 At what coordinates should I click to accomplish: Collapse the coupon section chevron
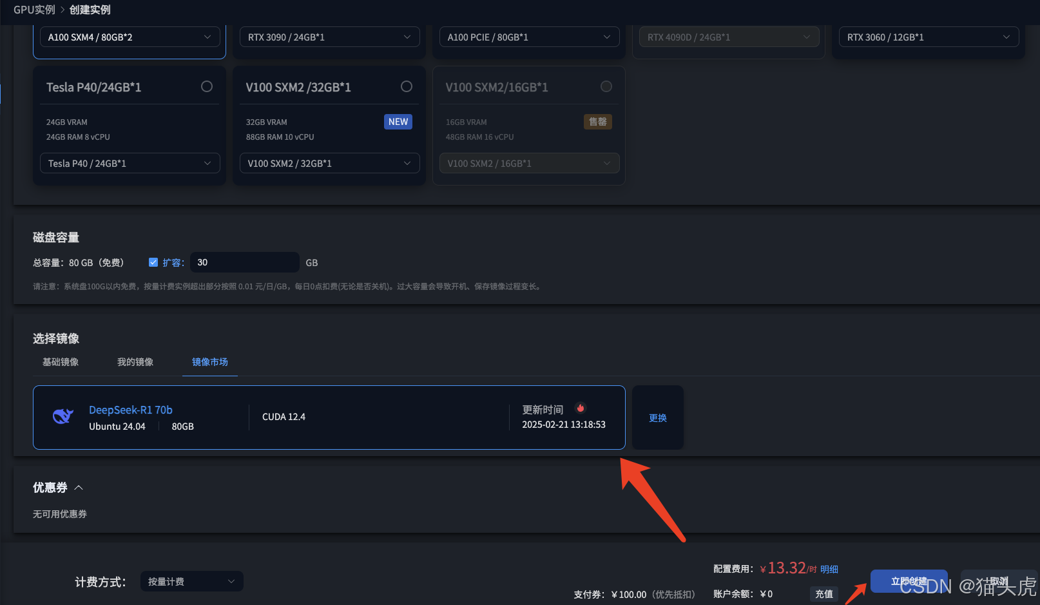pos(79,488)
